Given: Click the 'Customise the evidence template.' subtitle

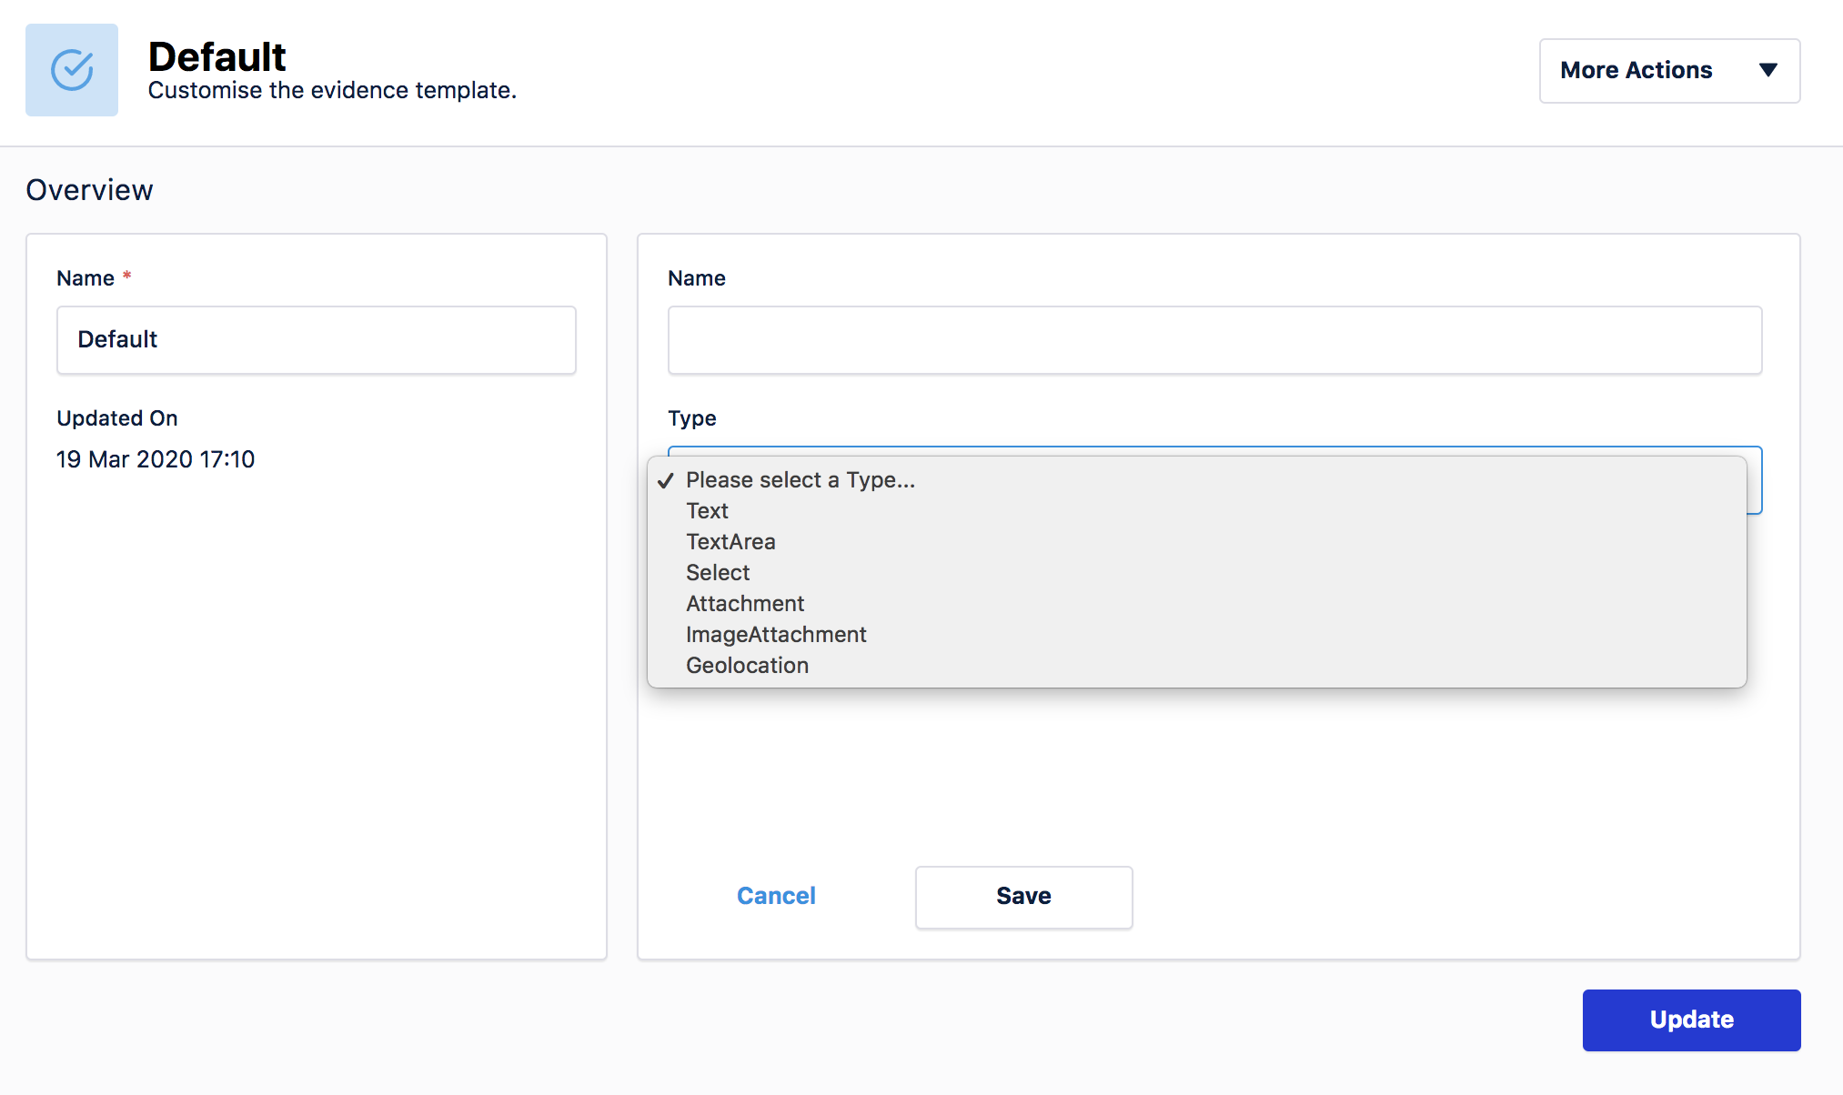Looking at the screenshot, I should pos(332,91).
